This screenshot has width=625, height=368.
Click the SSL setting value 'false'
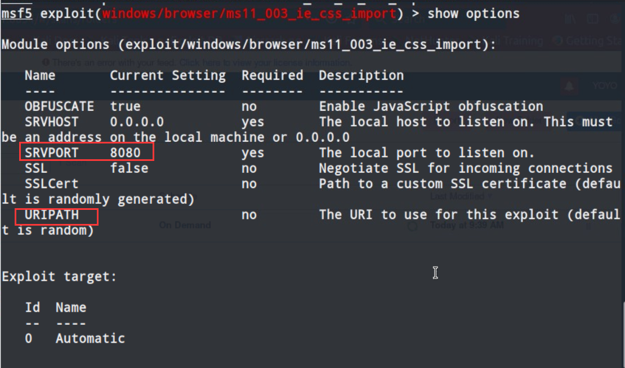point(129,168)
